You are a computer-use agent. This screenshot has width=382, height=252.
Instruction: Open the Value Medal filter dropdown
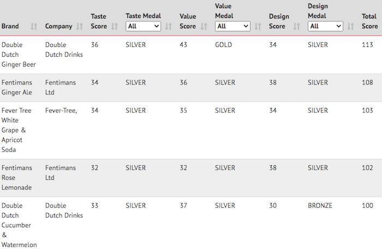pyautogui.click(x=232, y=26)
